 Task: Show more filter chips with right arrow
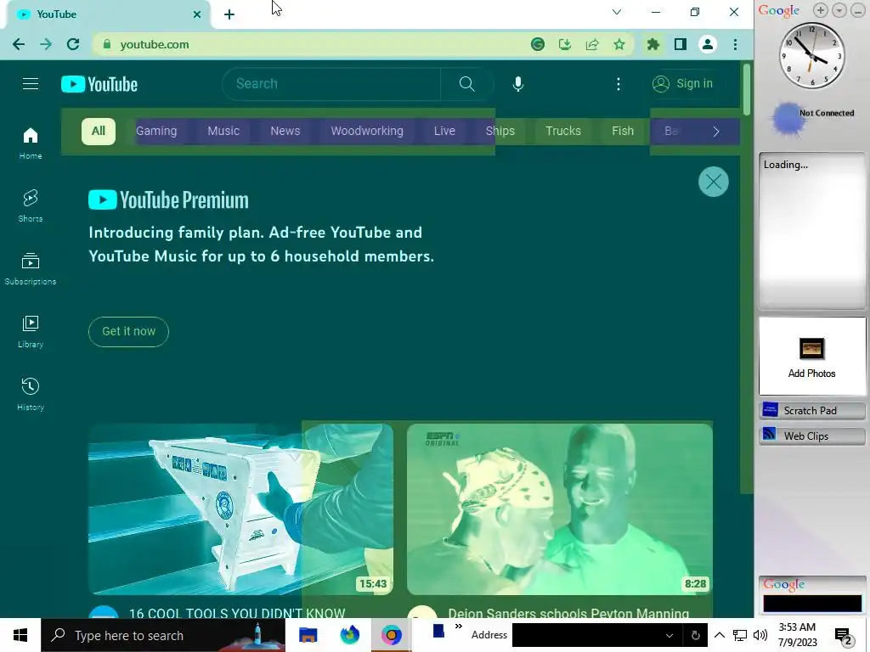click(x=715, y=132)
